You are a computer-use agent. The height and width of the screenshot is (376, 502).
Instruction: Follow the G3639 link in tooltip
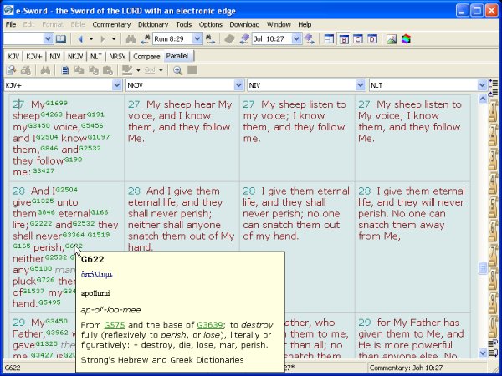[210, 325]
